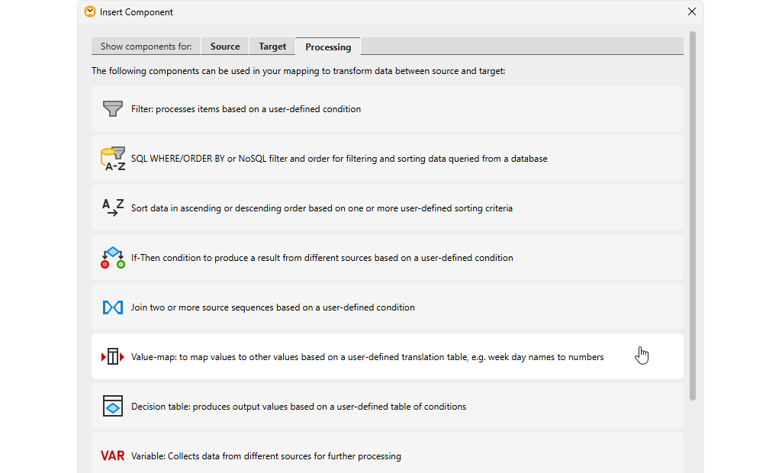The height and width of the screenshot is (473, 782).
Task: Insert Decision table component description
Action: (x=298, y=407)
